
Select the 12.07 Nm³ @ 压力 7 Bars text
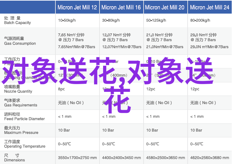(x=116, y=37)
